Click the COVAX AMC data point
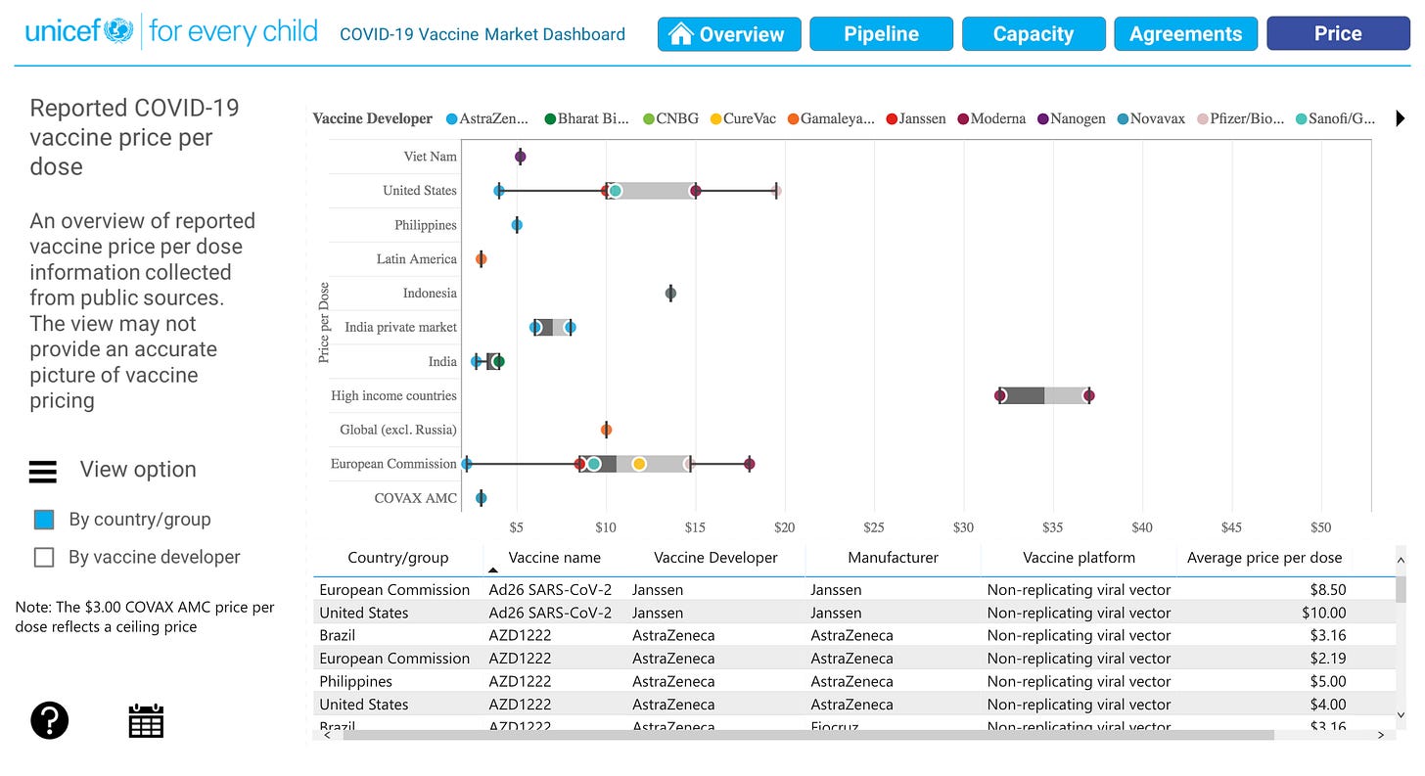 coord(481,498)
